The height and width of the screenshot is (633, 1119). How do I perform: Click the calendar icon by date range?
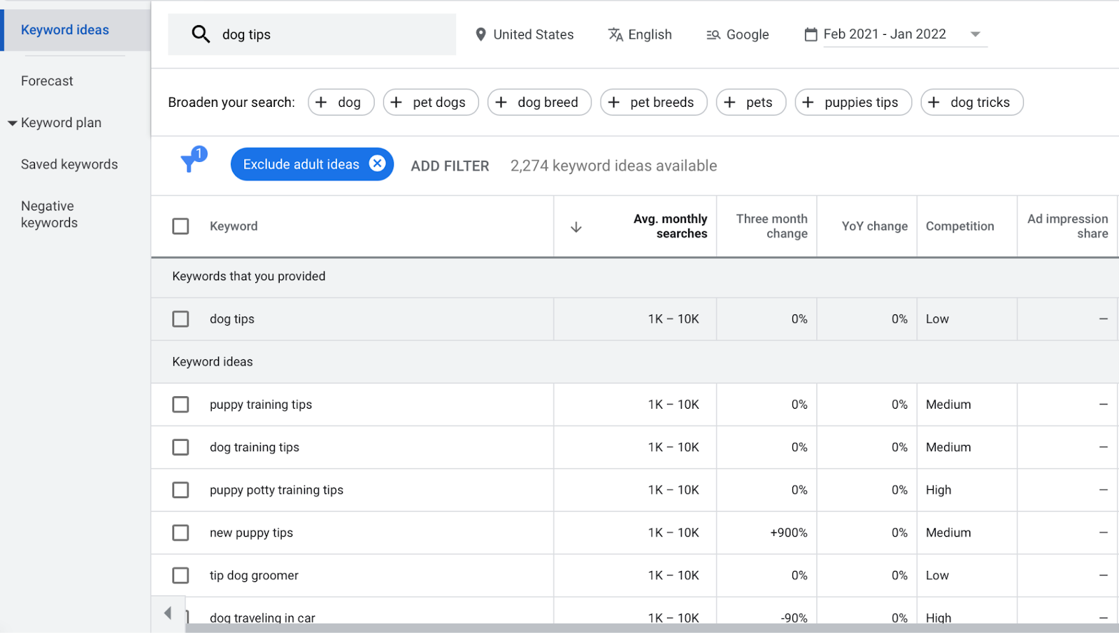[x=811, y=34]
